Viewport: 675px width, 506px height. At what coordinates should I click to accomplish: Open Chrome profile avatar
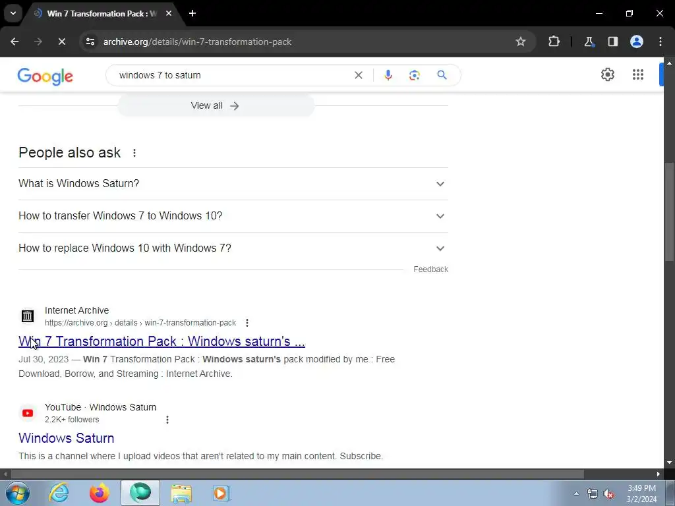[x=637, y=42]
